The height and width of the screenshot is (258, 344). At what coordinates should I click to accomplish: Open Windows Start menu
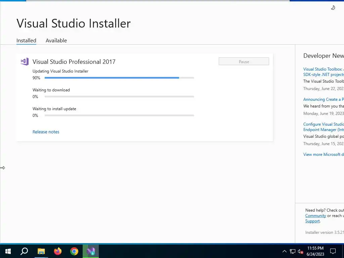[x=8, y=251]
